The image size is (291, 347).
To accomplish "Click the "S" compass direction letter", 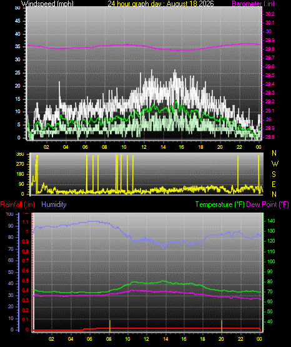I will coord(274,174).
